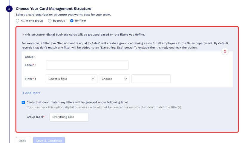Click the plus sign before Add More
The image size is (245, 143).
coord(24,93)
